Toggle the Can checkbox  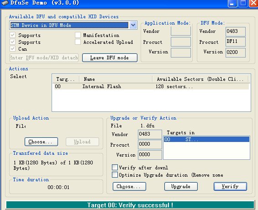(x=12, y=49)
